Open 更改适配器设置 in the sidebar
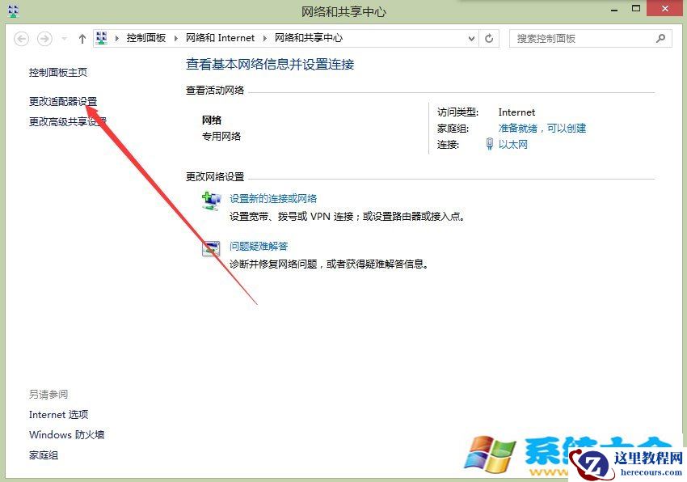Viewport: 687px width, 482px height. tap(61, 101)
